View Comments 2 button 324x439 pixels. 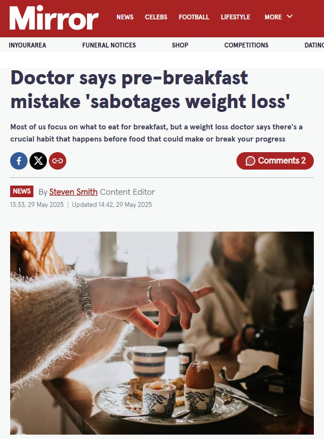(x=275, y=161)
